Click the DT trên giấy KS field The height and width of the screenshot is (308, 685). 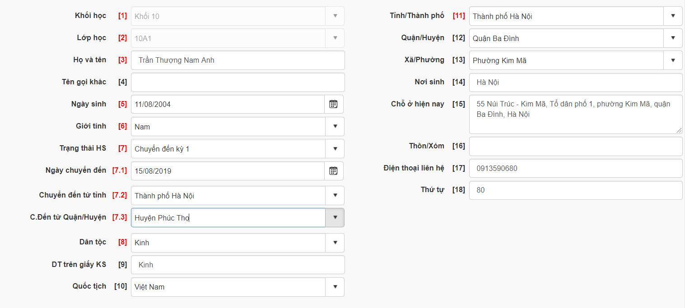(x=238, y=265)
